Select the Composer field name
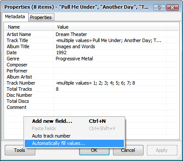This screenshot has height=161, width=183. point(17,65)
